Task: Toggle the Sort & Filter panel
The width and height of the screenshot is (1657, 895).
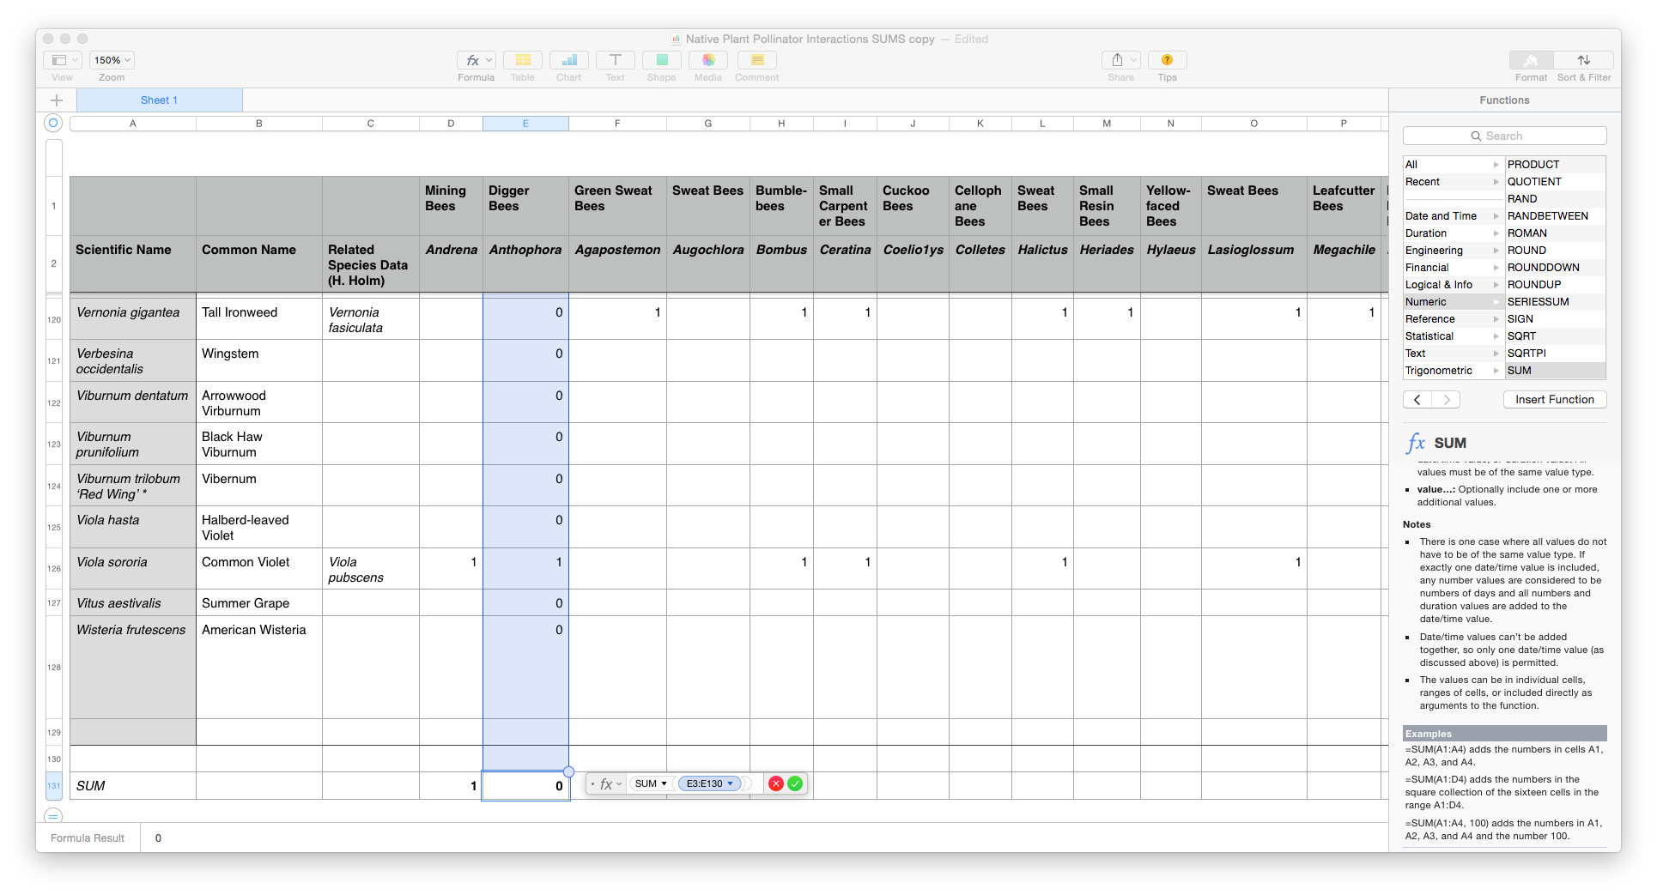Action: pyautogui.click(x=1583, y=60)
